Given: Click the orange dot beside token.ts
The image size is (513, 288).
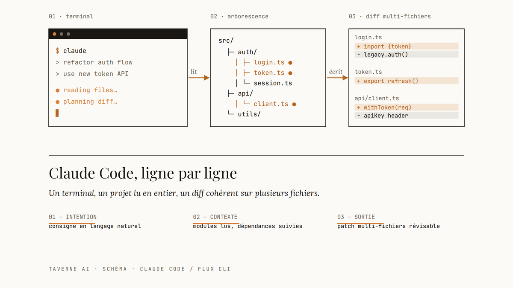Looking at the screenshot, I should pos(290,73).
